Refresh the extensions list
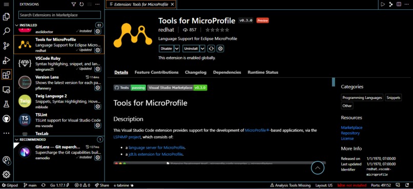 click(x=81, y=5)
